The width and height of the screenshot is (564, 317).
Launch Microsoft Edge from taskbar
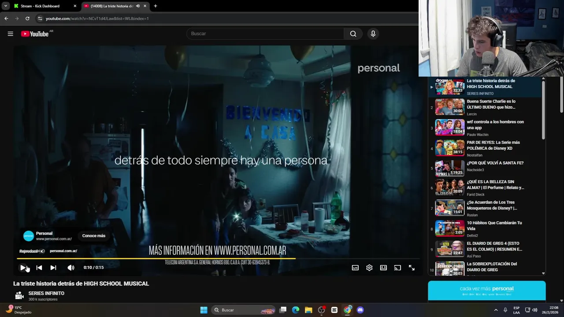coord(296,310)
